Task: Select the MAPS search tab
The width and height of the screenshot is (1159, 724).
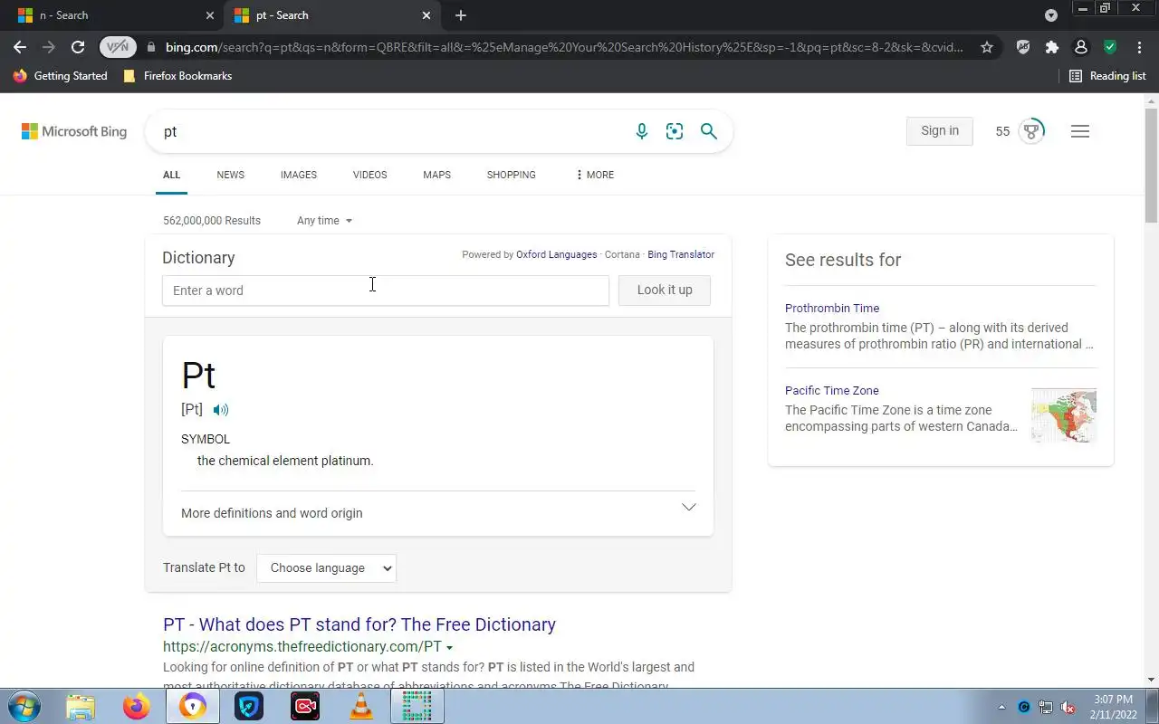Action: (x=436, y=175)
